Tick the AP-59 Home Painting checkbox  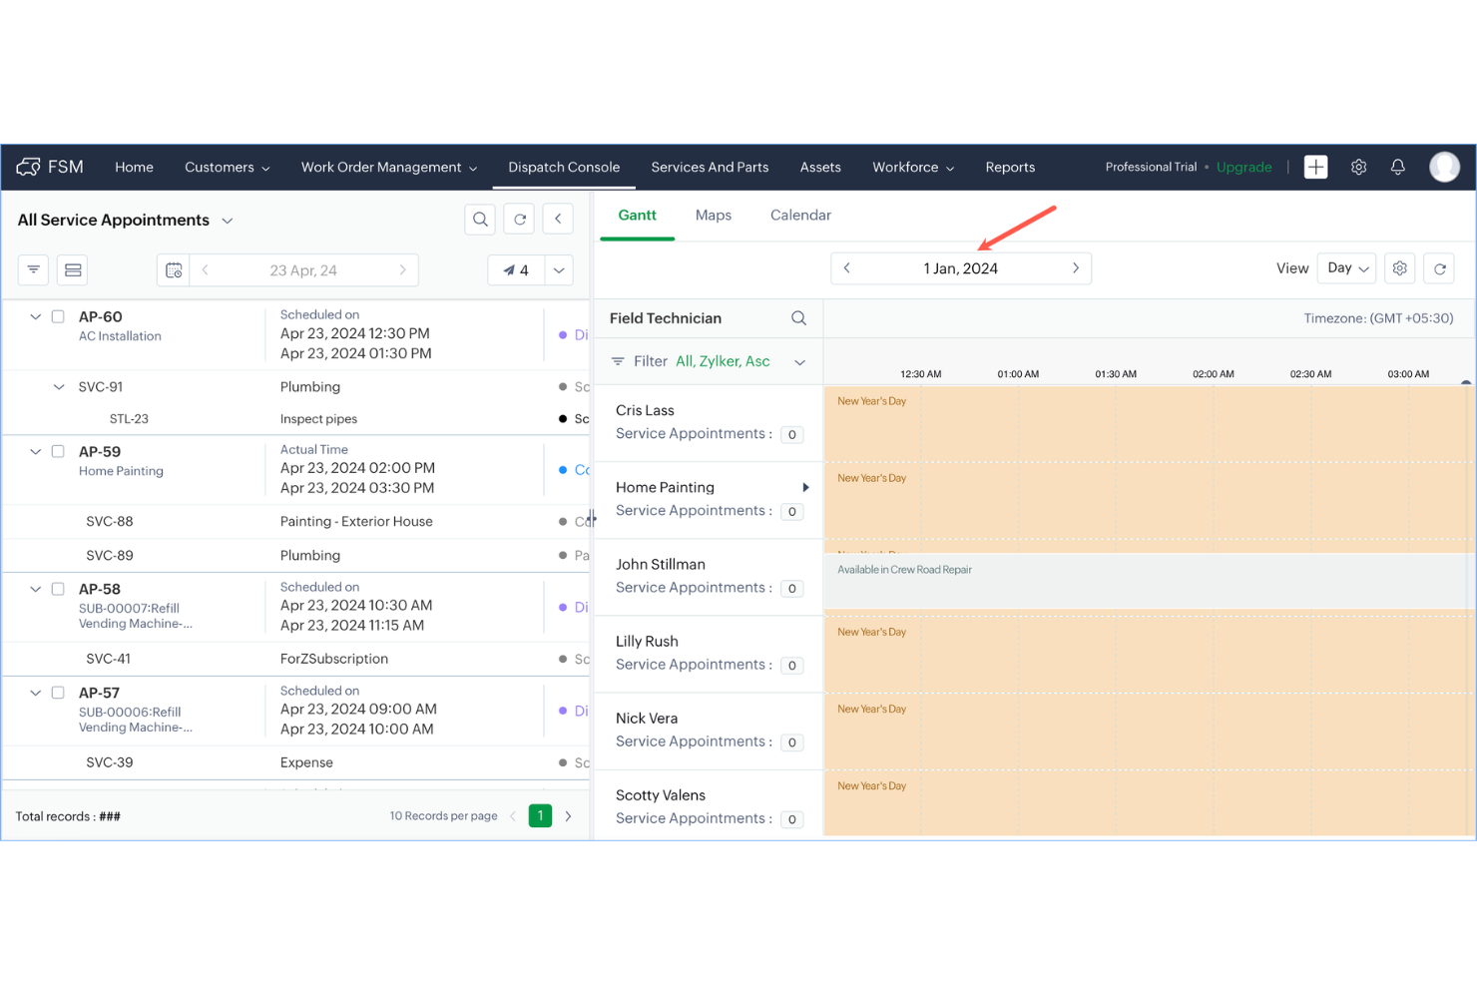point(58,451)
